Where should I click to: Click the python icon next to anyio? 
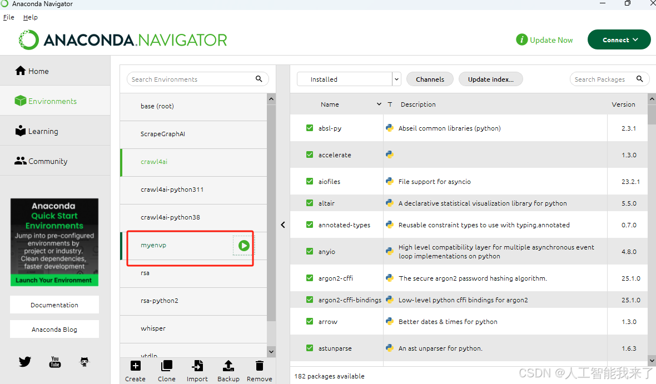pyautogui.click(x=390, y=251)
